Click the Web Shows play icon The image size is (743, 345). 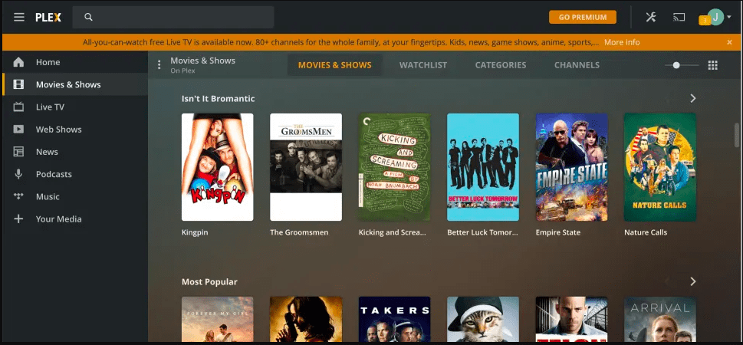click(x=18, y=129)
